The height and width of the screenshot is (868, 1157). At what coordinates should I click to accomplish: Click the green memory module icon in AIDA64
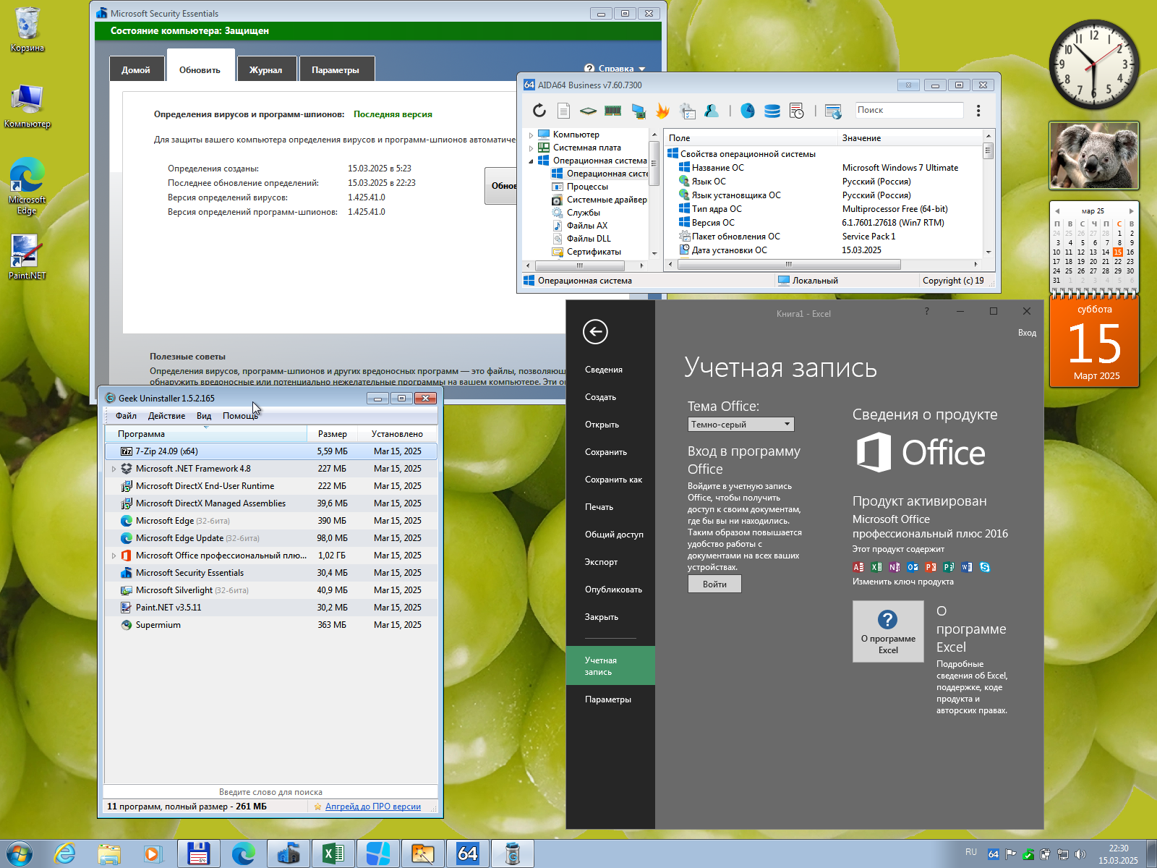[613, 111]
